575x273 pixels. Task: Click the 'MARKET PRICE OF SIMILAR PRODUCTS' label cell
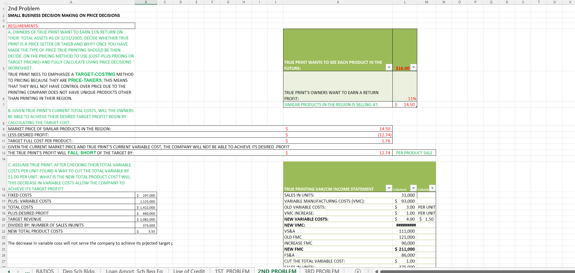[71, 129]
